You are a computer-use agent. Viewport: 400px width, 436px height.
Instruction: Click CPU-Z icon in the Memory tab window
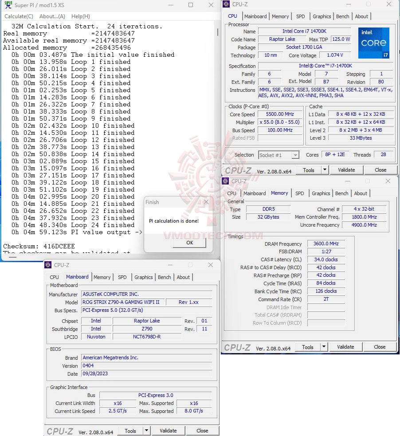pyautogui.click(x=225, y=181)
